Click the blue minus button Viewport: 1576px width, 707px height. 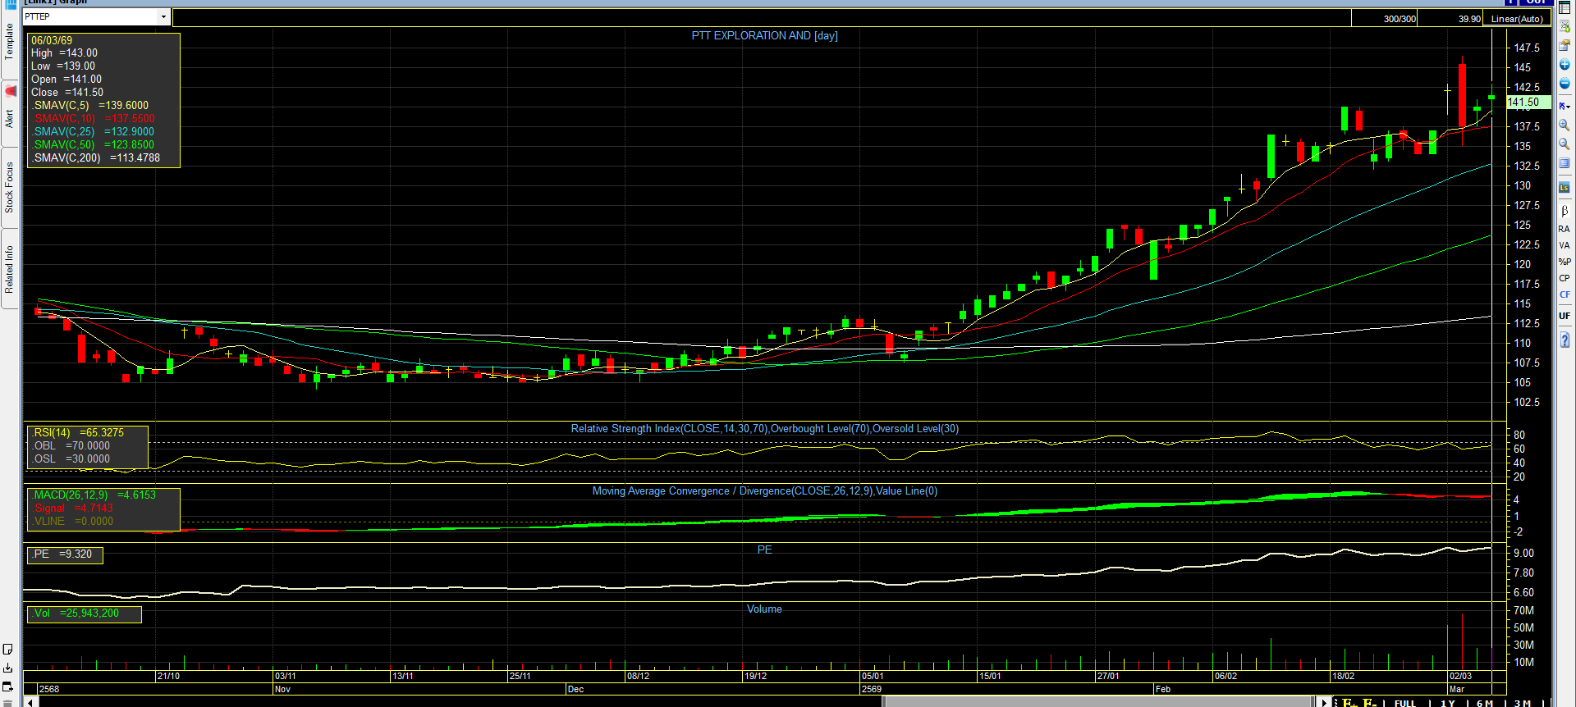click(x=1565, y=84)
